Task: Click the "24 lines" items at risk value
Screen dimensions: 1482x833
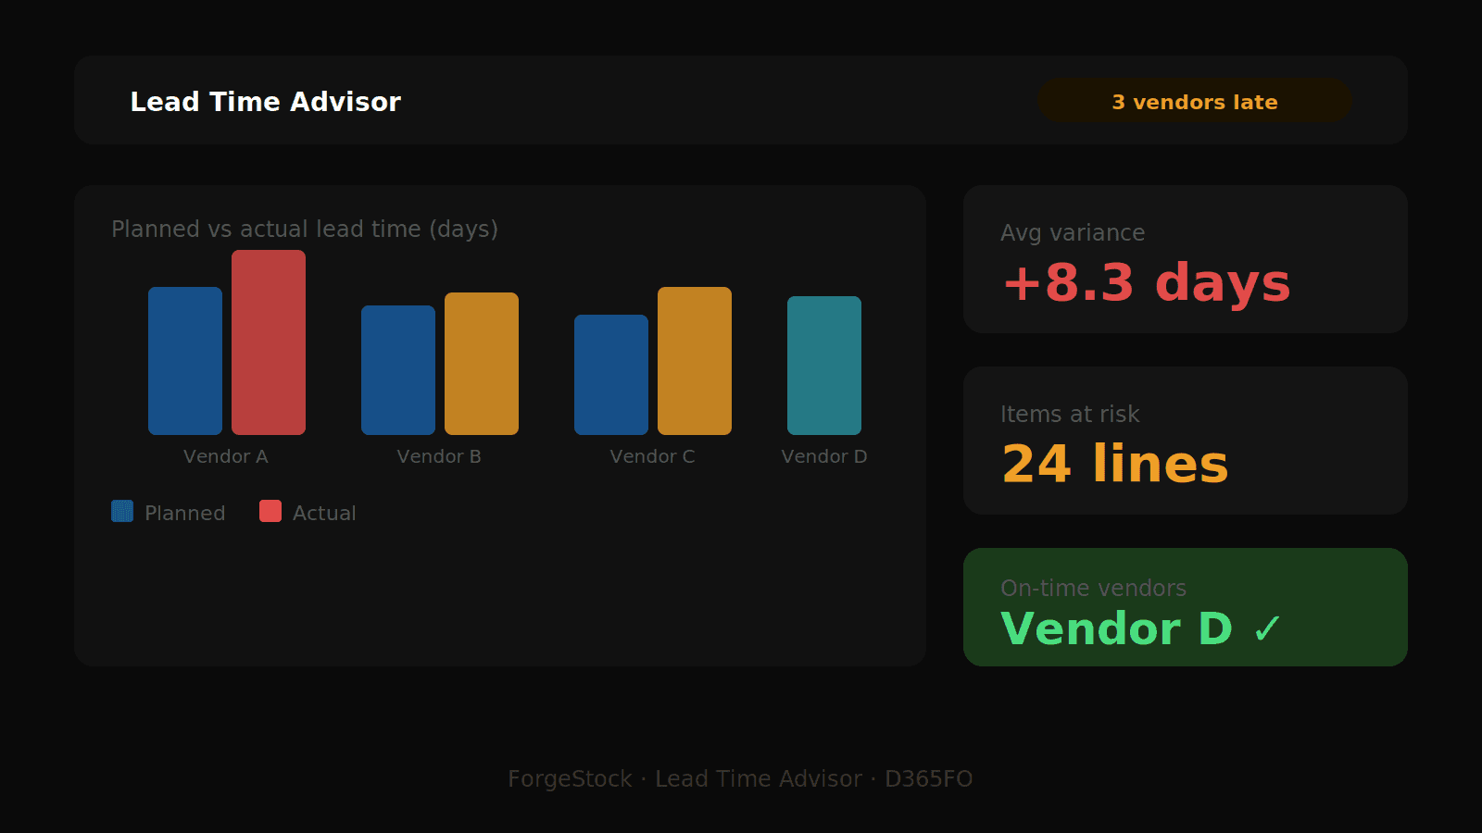Action: [1115, 464]
